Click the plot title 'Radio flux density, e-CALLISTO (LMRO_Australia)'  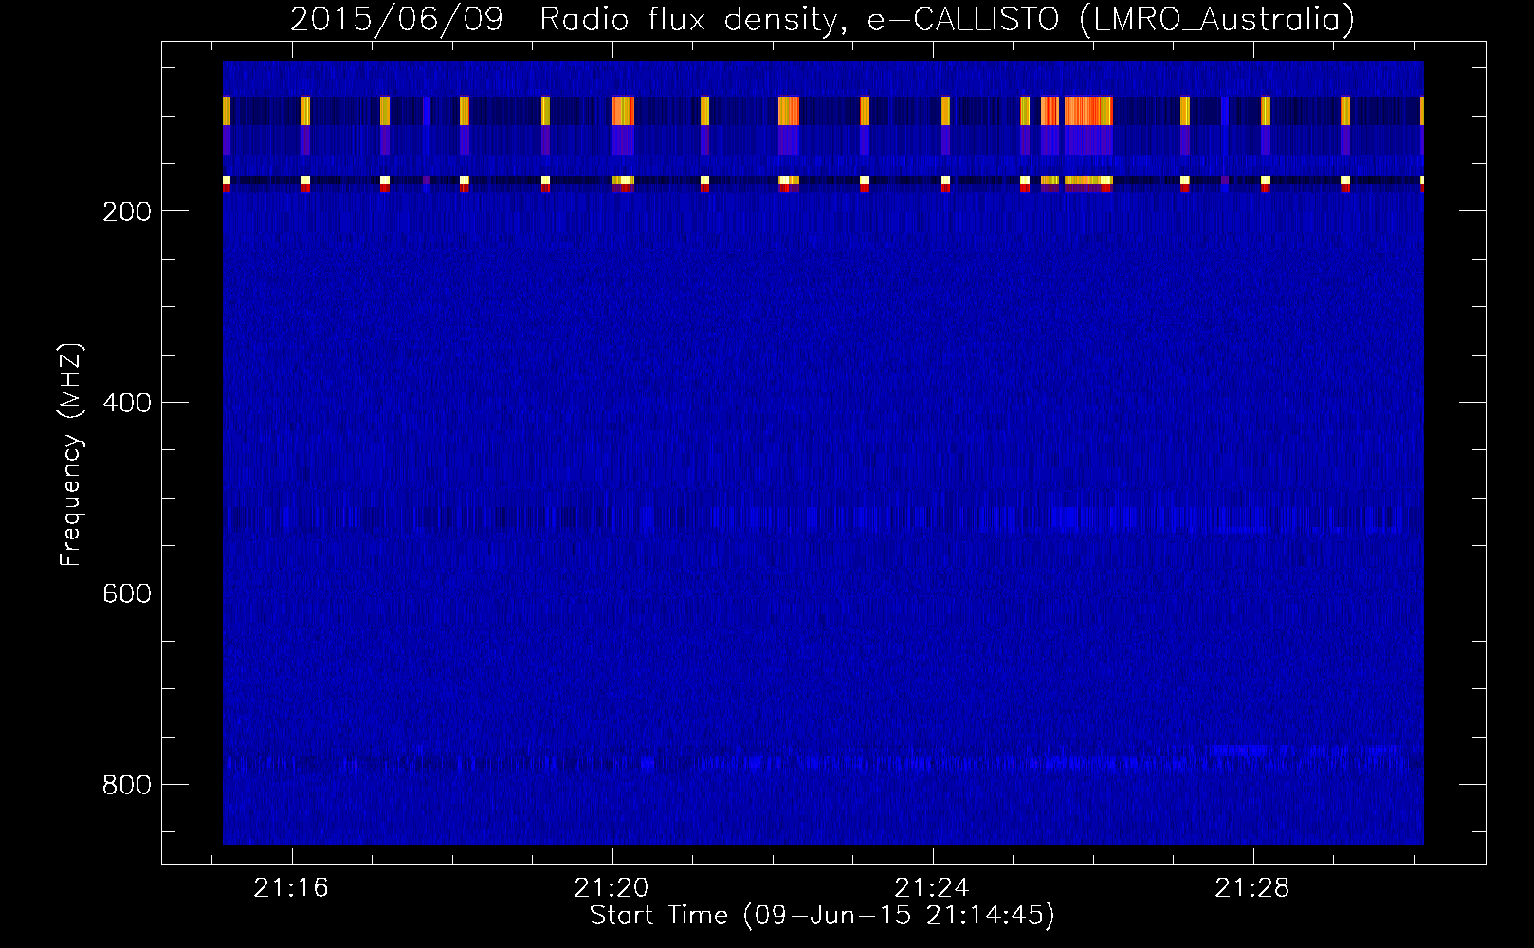coord(947,19)
